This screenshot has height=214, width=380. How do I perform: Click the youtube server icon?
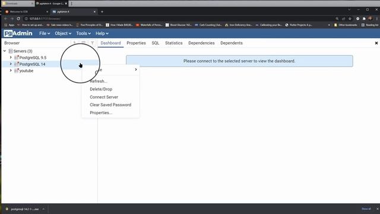coord(17,71)
